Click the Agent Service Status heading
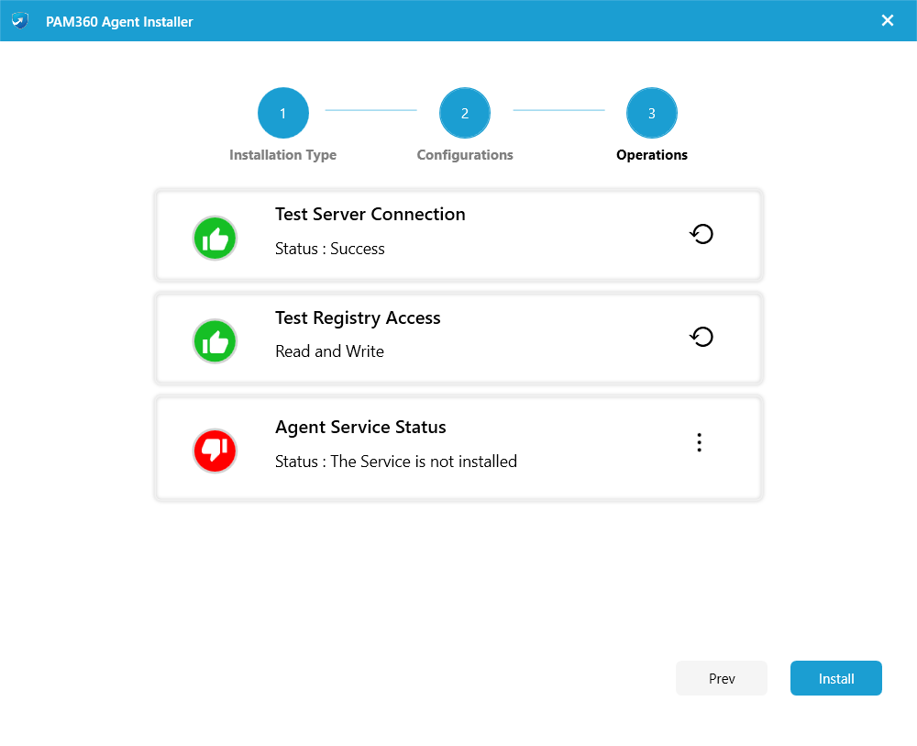 click(x=360, y=427)
